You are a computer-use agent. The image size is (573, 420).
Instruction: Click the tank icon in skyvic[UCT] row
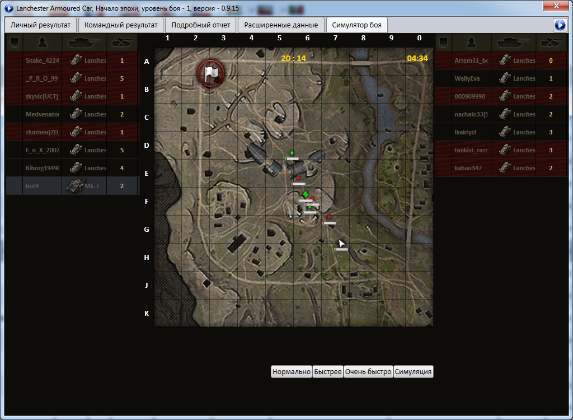(76, 96)
